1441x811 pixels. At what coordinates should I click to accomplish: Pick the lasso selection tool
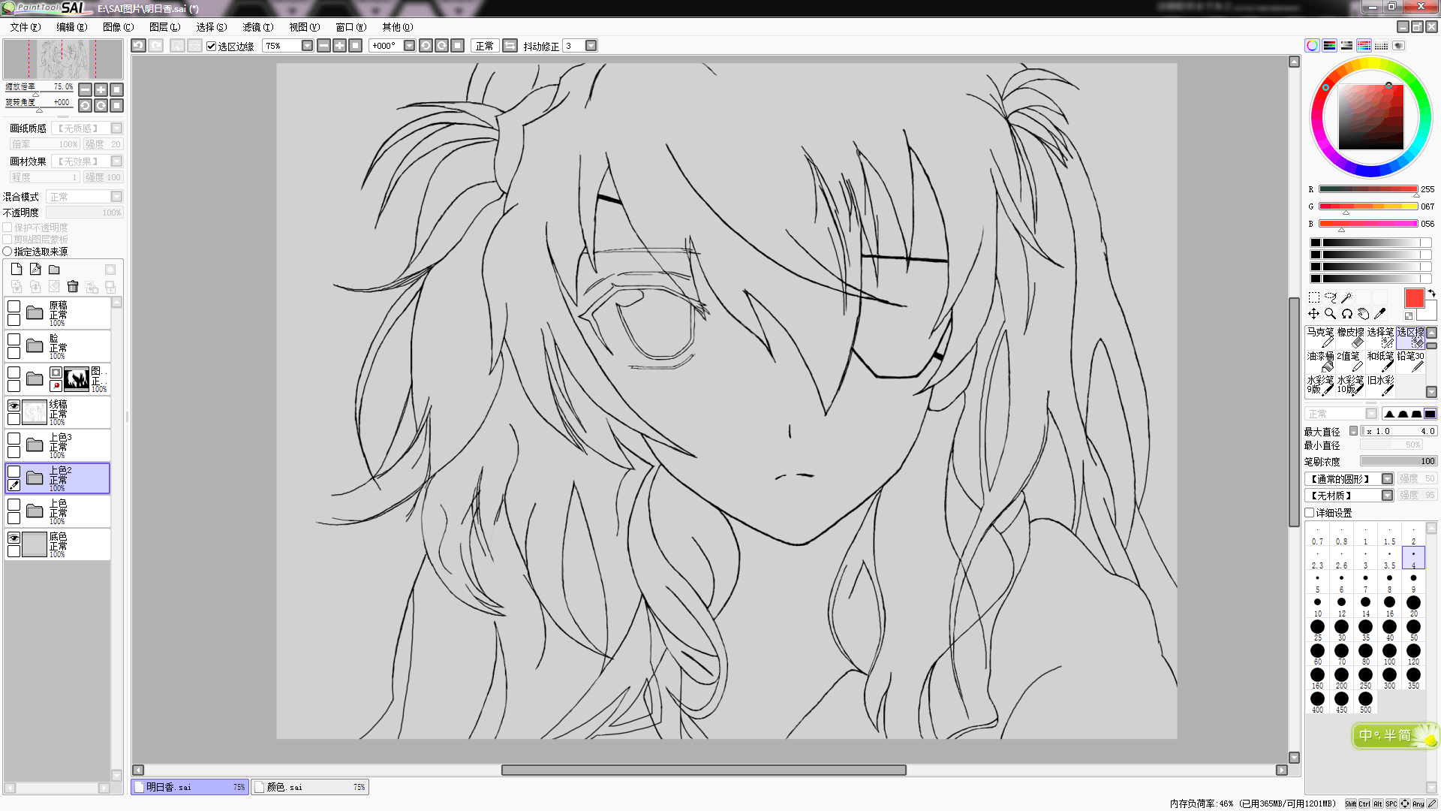1330,297
